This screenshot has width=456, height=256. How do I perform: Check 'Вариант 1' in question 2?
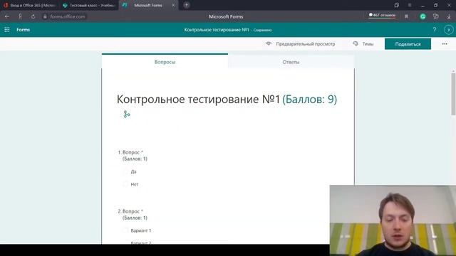(x=125, y=230)
